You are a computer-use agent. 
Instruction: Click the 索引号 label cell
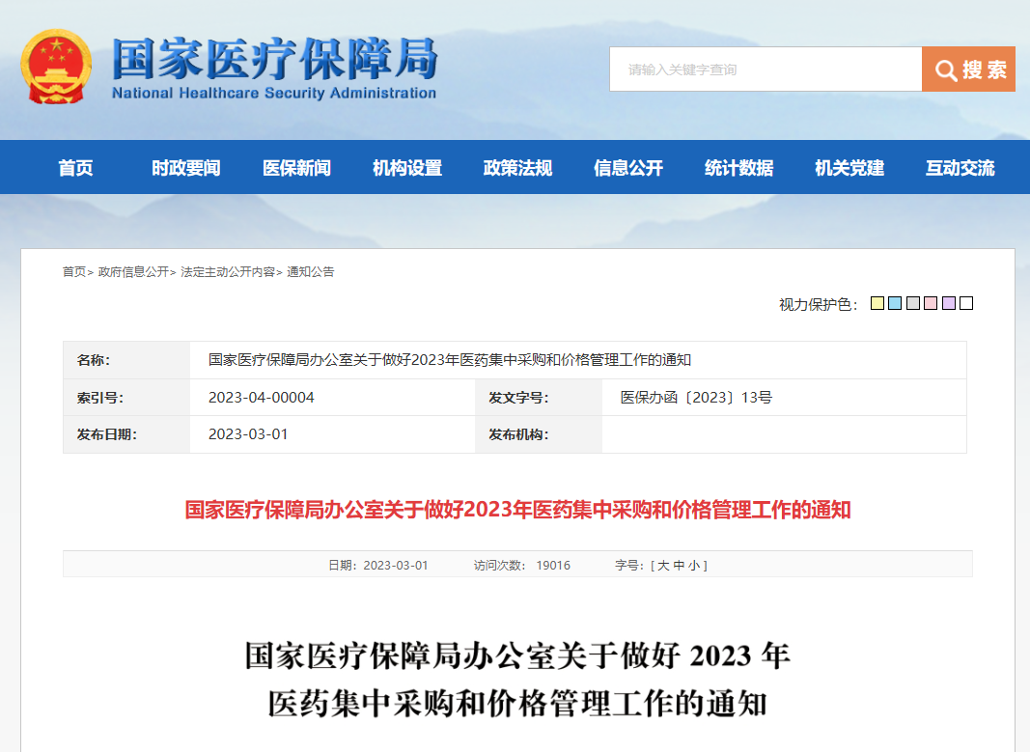tap(126, 398)
